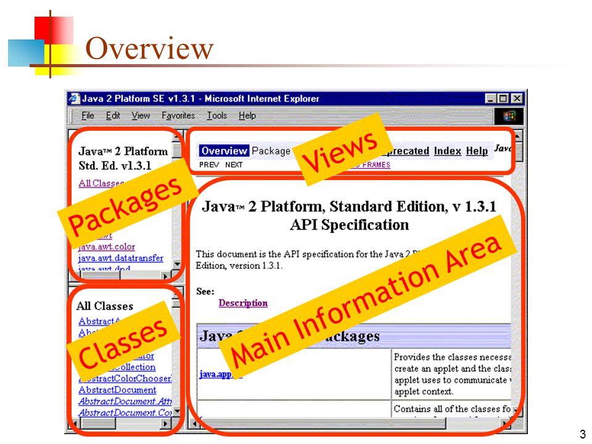
Task: Click the NEXT navigation text
Action: click(234, 165)
